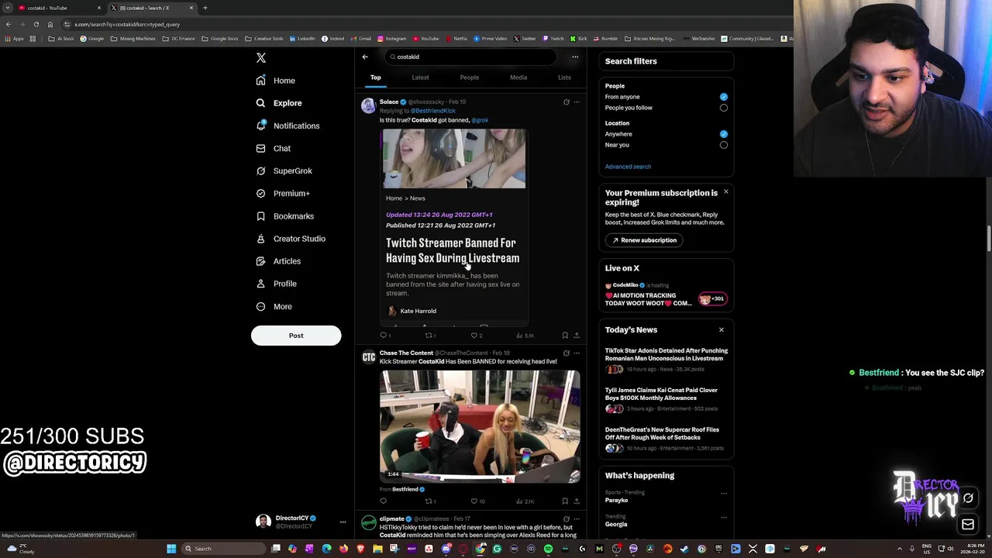Select From anyone radio option
992x558 pixels.
[x=723, y=97]
